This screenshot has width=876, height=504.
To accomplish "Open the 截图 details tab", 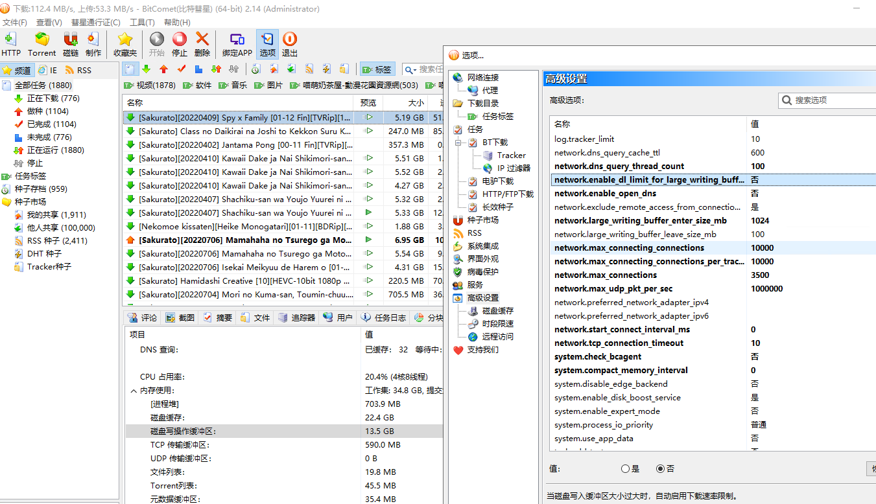I will tap(180, 317).
